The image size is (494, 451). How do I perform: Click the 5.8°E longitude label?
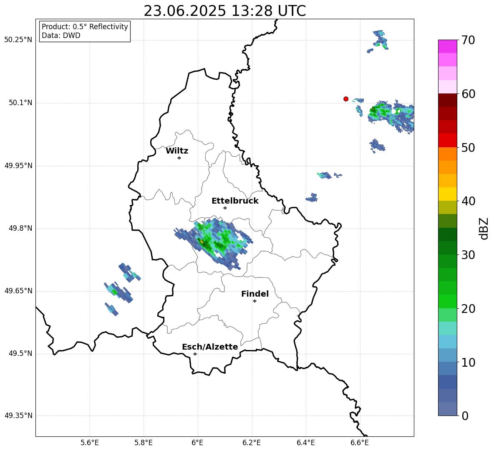click(x=144, y=443)
